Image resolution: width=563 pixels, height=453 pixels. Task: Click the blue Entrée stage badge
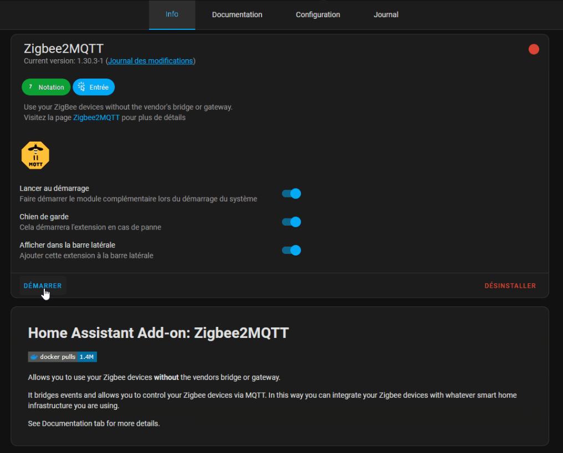[x=94, y=87]
